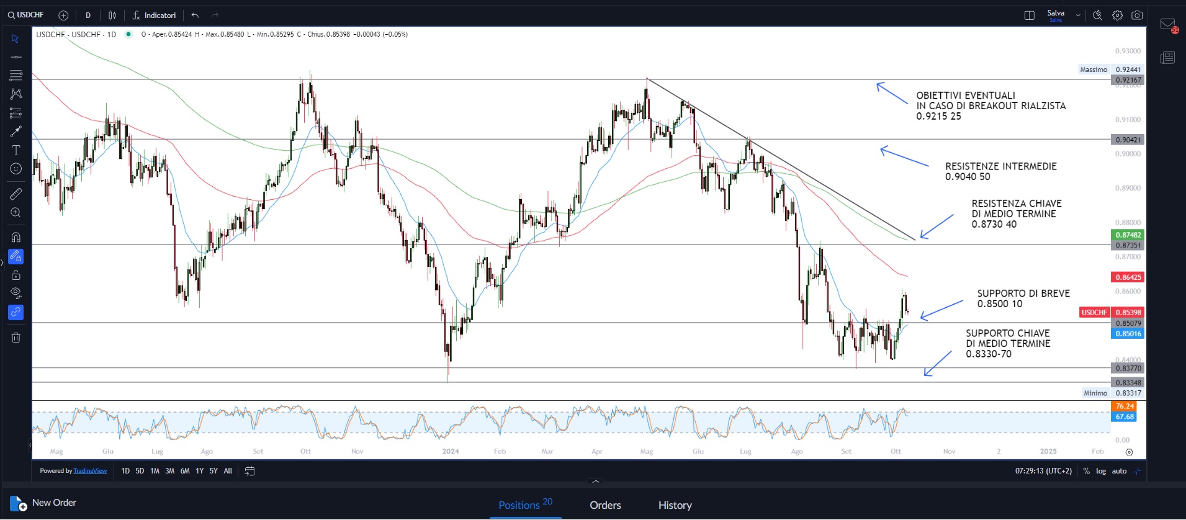
Task: Select the text drawing tool
Action: pyautogui.click(x=16, y=150)
